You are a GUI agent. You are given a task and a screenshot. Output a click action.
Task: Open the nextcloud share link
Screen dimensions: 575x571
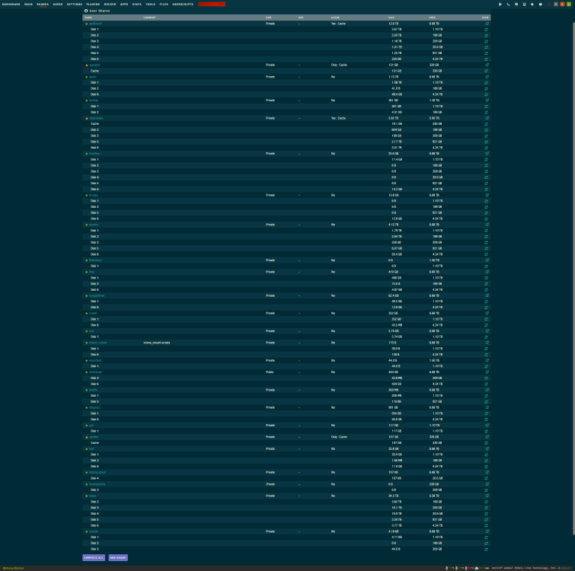coord(95,372)
